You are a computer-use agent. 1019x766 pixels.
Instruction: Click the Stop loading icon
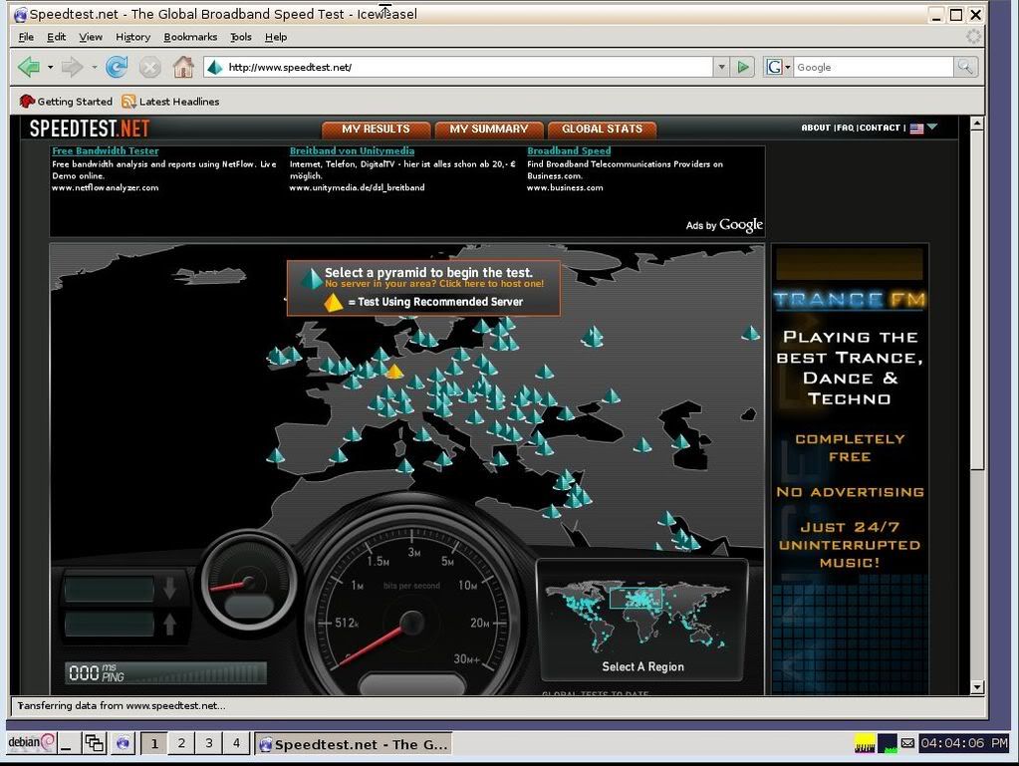[x=150, y=67]
